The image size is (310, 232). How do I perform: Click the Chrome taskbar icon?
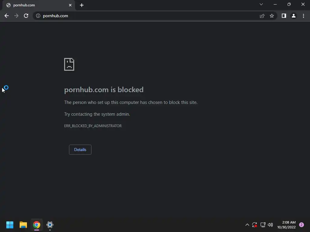point(37,225)
